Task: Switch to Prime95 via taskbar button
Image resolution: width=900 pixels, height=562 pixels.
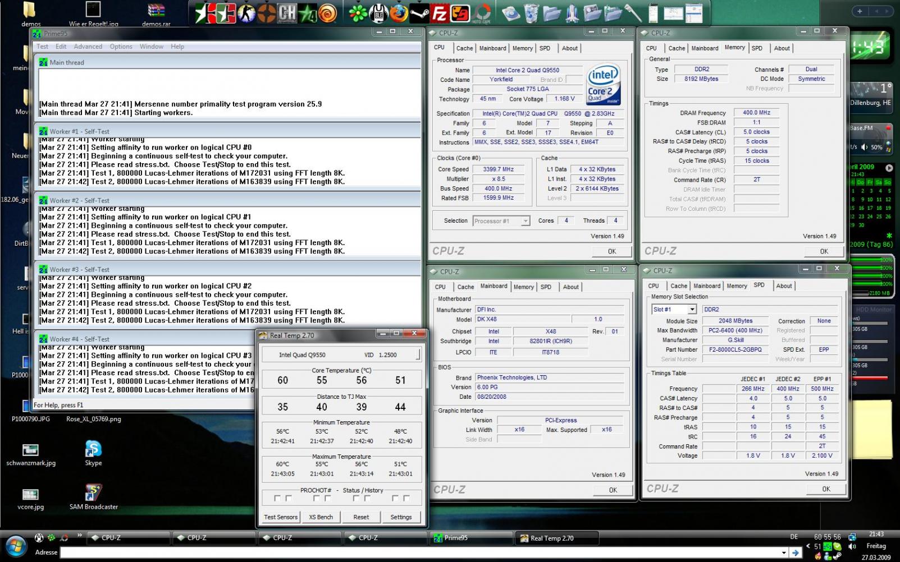Action: click(x=470, y=538)
